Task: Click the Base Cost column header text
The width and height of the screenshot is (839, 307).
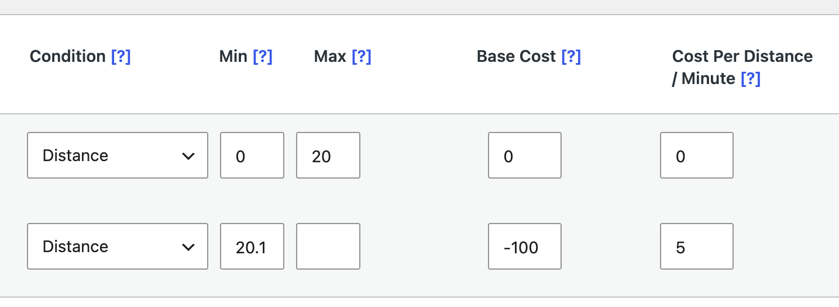Action: click(x=517, y=57)
